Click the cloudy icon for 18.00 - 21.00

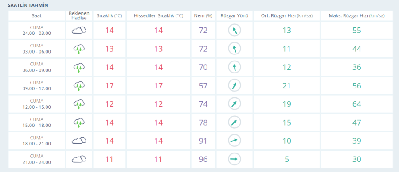pyautogui.click(x=79, y=141)
